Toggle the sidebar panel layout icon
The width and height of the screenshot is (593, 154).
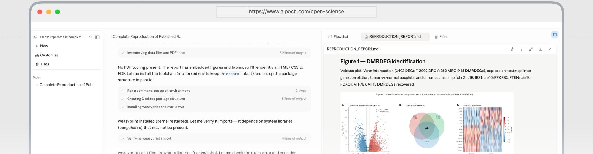pyautogui.click(x=97, y=37)
